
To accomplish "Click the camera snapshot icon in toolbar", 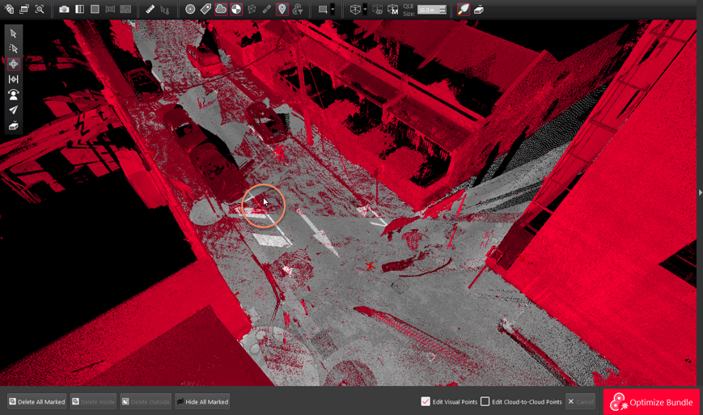I will (x=64, y=10).
